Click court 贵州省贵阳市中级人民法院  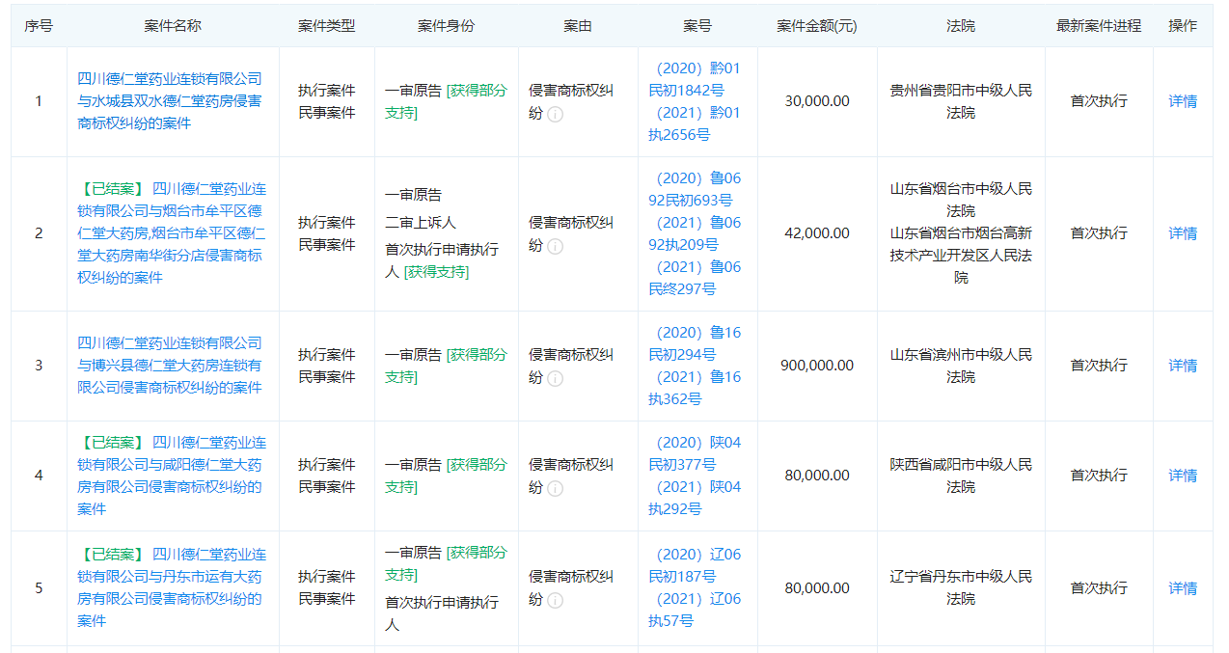961,101
